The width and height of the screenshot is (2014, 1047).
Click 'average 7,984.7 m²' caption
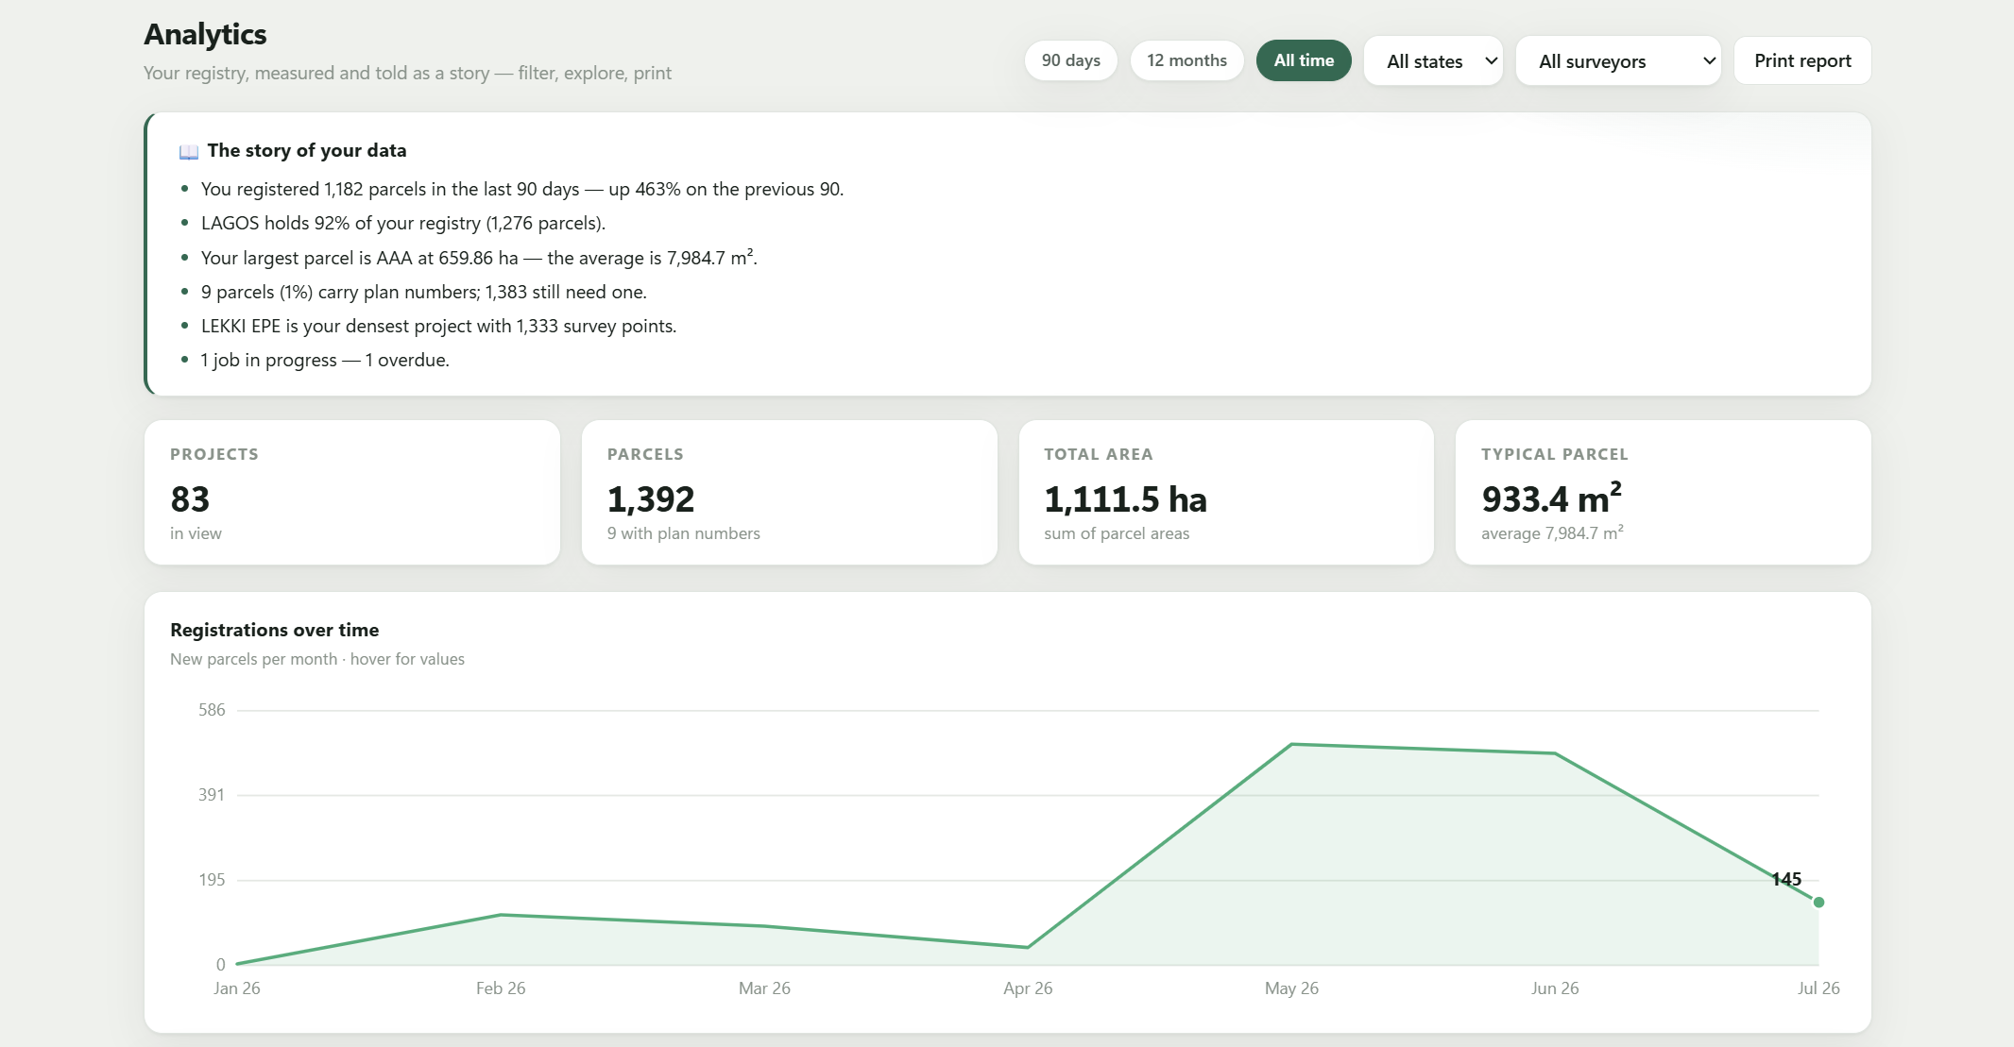click(x=1552, y=532)
